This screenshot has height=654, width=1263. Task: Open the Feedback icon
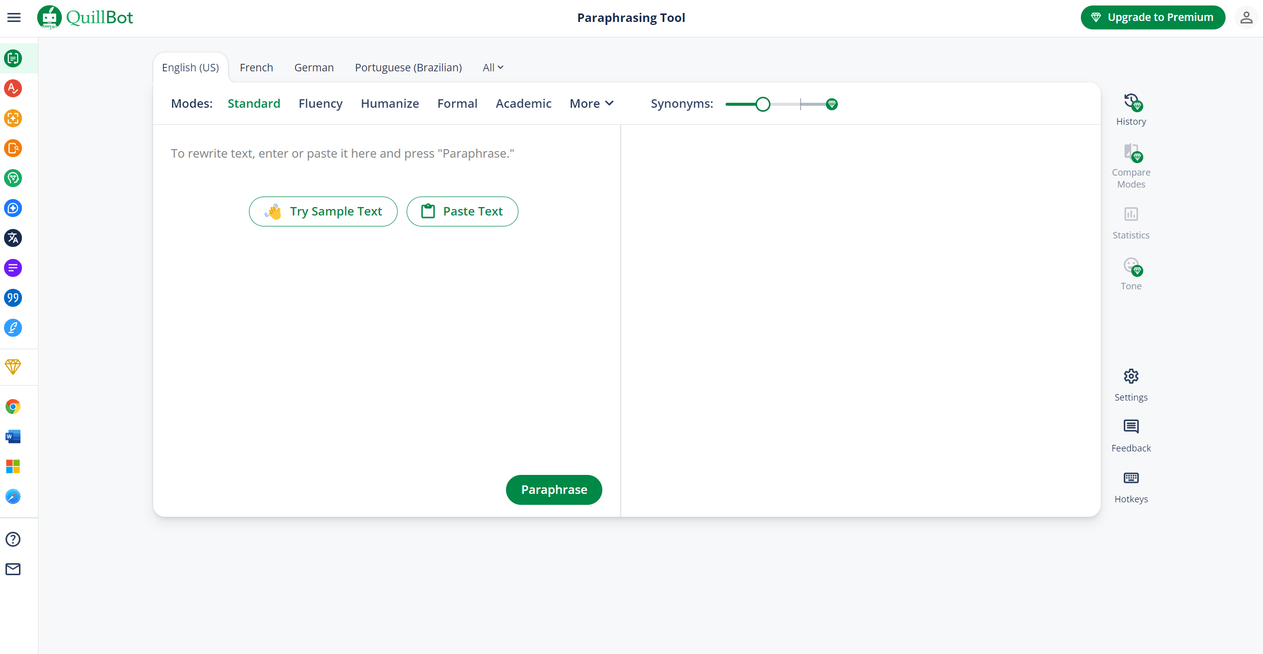(x=1131, y=427)
